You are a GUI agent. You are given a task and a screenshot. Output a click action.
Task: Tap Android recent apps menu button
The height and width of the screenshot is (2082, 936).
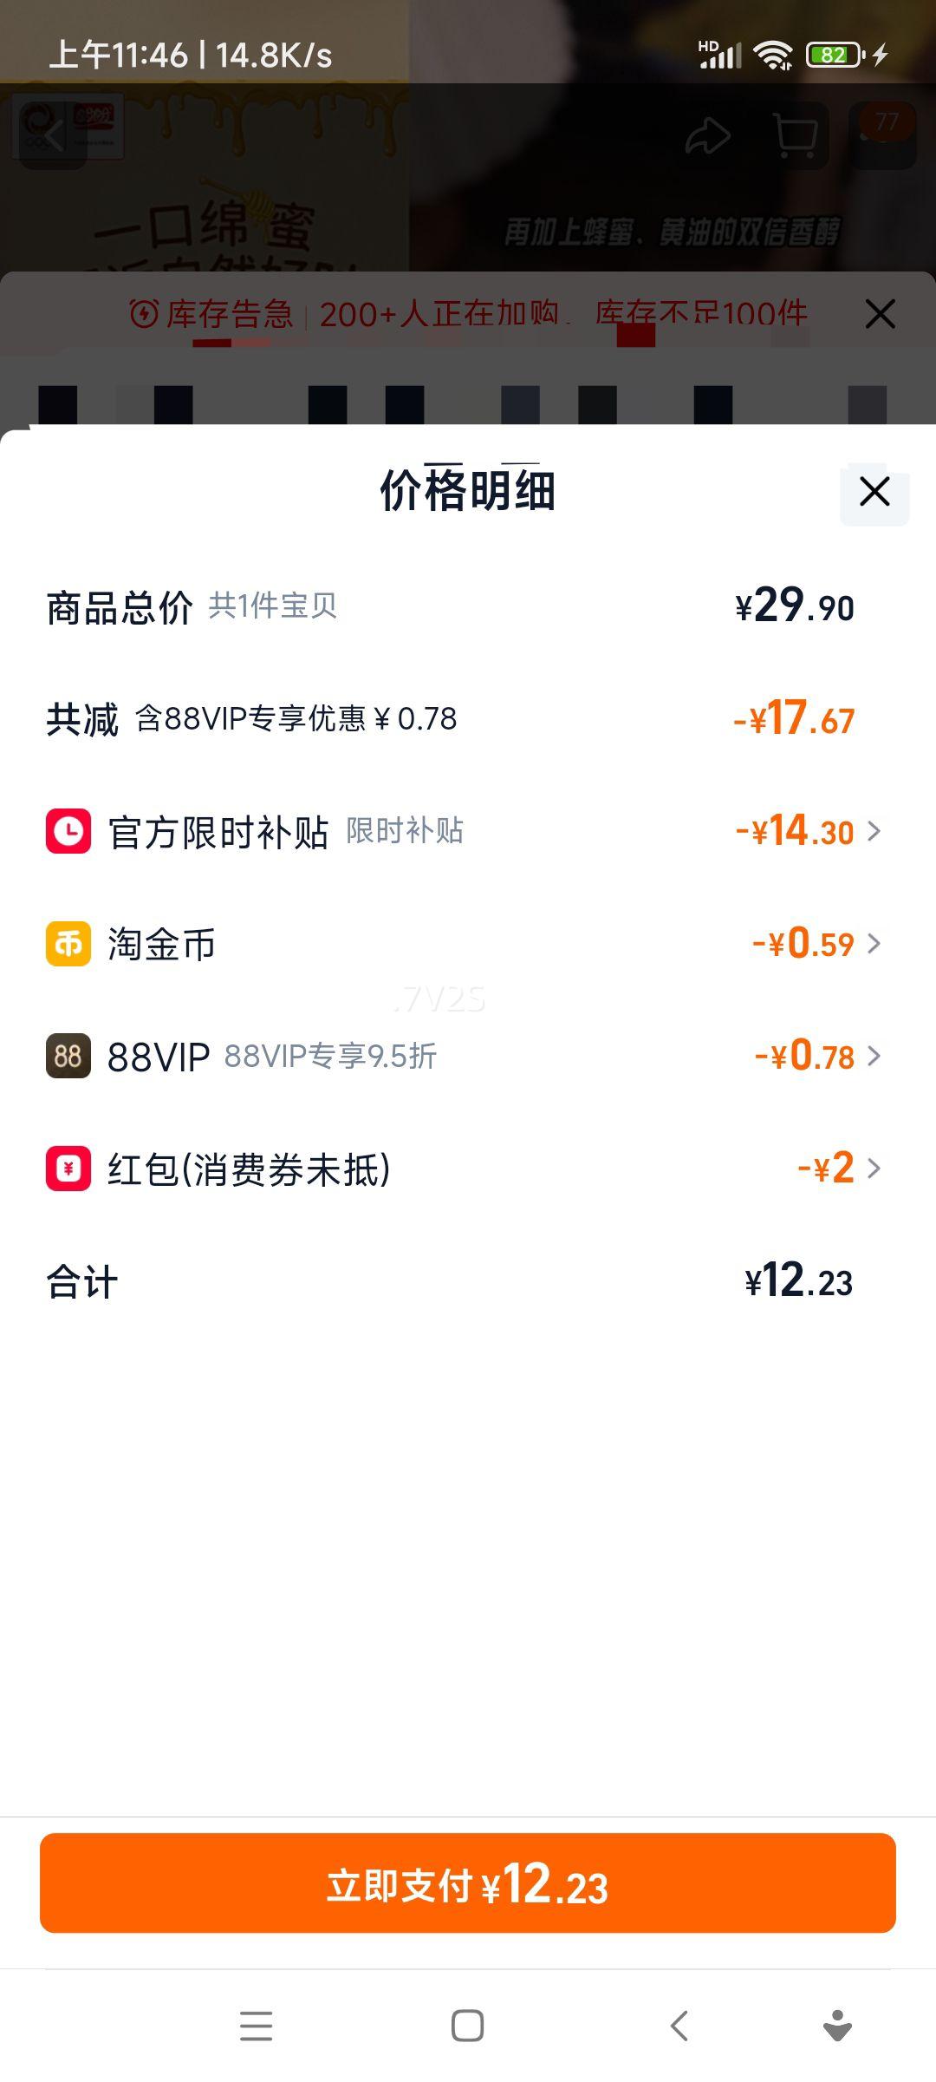256,2026
